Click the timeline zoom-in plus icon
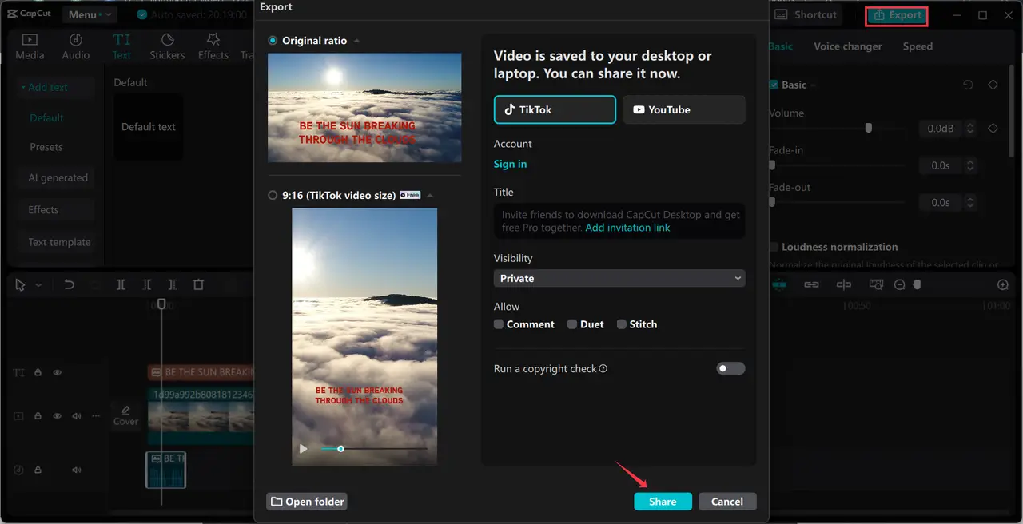The image size is (1023, 524). coord(1003,284)
